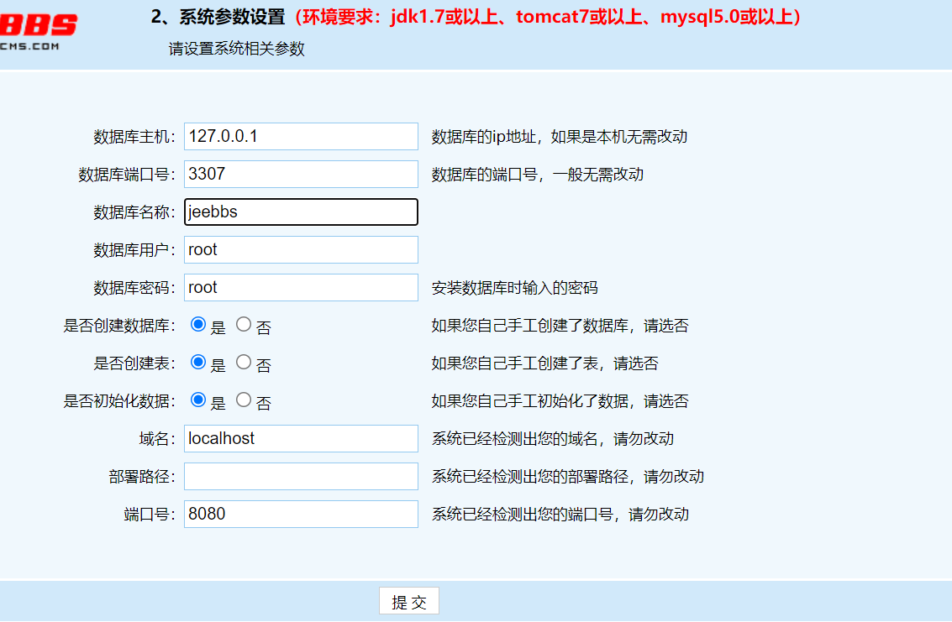Click hint 数据库的ip地址，如果是本机无需改动
The width and height of the screenshot is (952, 622).
559,137
